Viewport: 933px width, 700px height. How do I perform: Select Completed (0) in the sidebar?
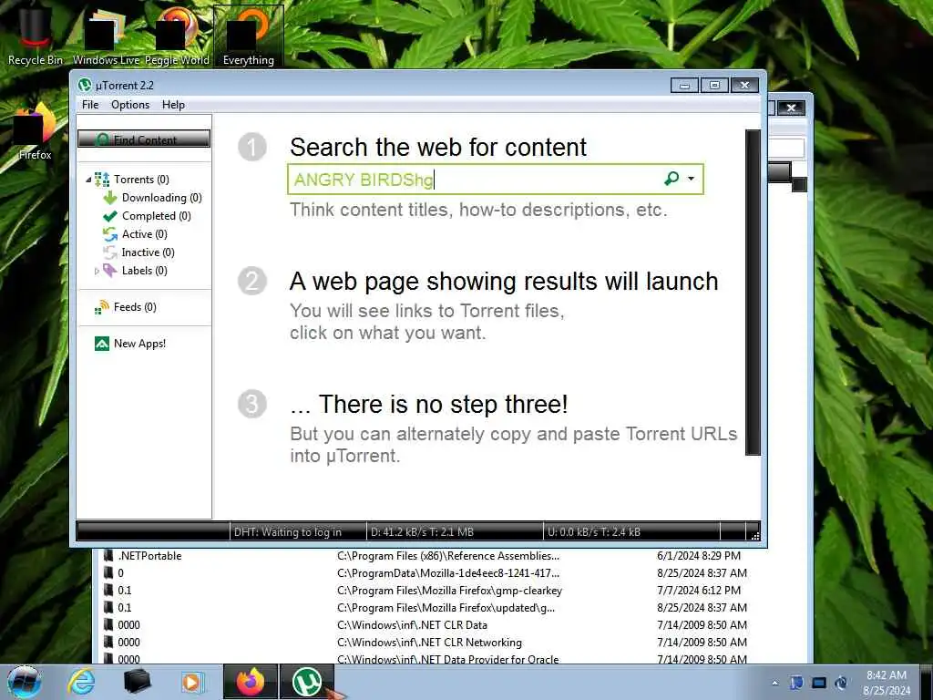[x=157, y=216]
